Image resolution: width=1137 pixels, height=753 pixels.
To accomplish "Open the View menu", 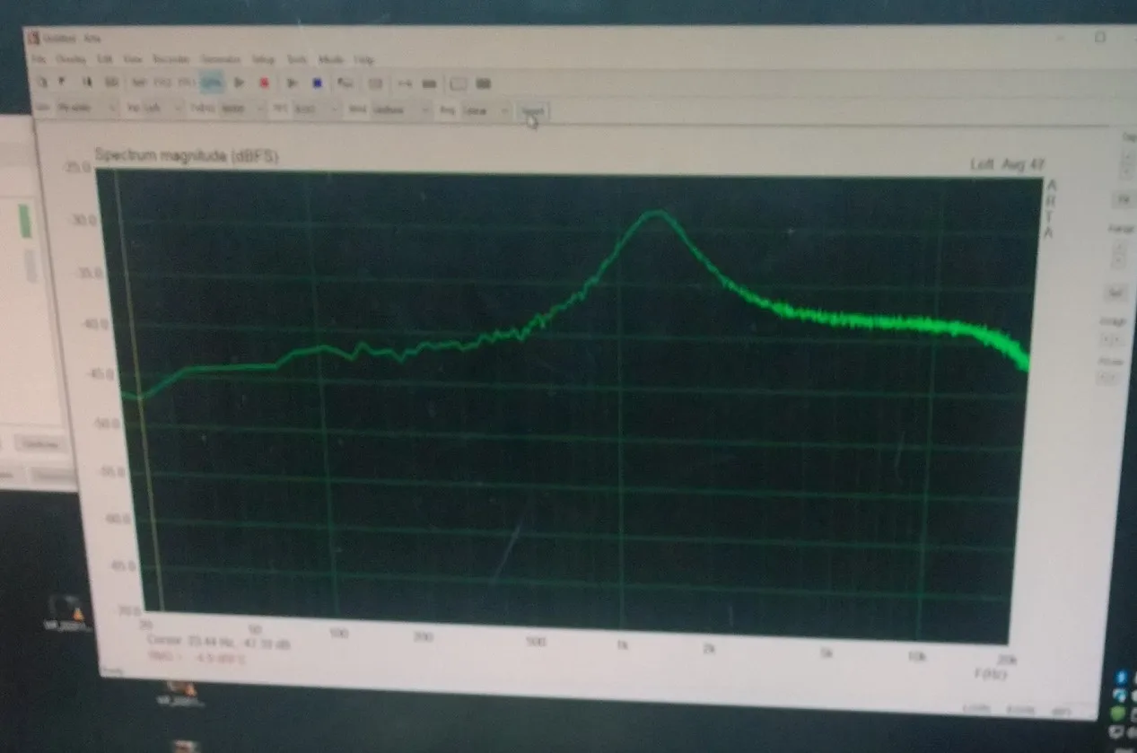I will [x=133, y=59].
